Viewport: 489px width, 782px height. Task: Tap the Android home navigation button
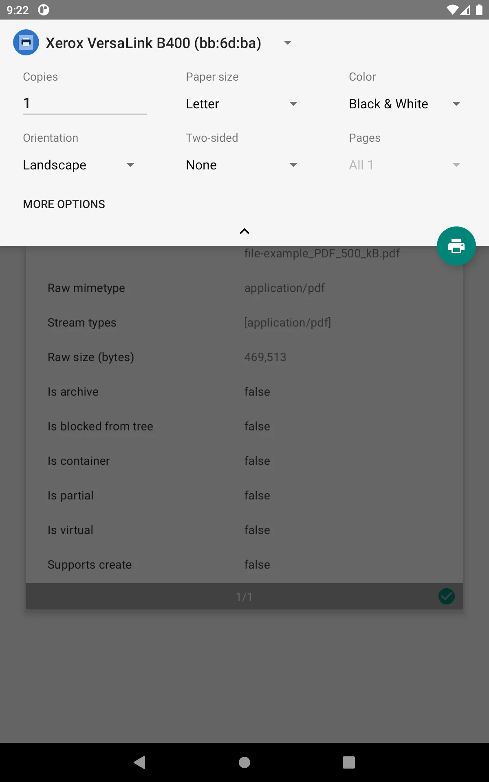coord(244,762)
